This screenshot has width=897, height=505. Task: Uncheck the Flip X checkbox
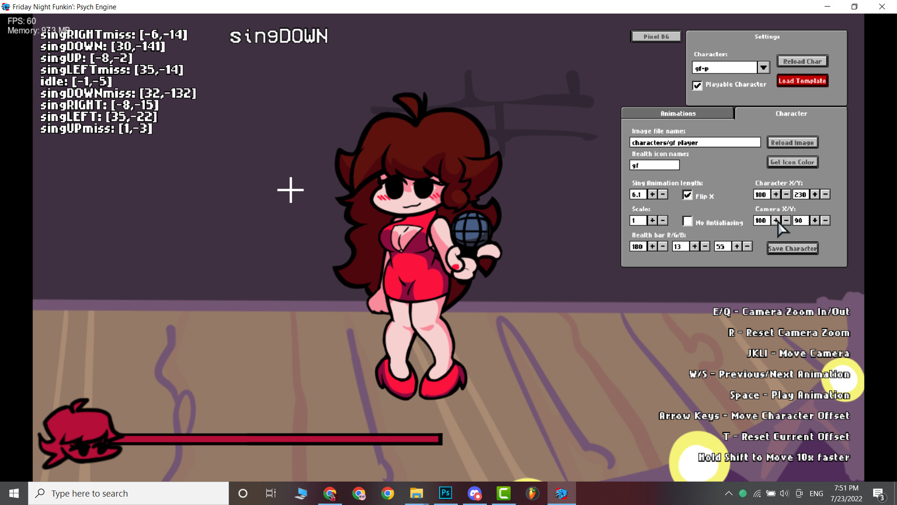687,195
